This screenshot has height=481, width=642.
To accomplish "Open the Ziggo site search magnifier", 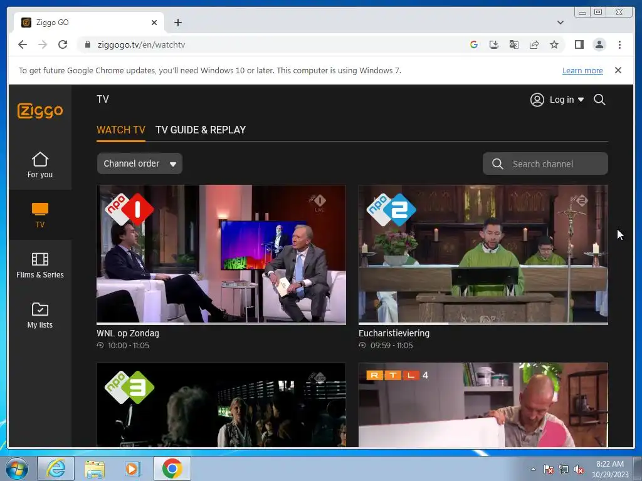I will tap(599, 100).
